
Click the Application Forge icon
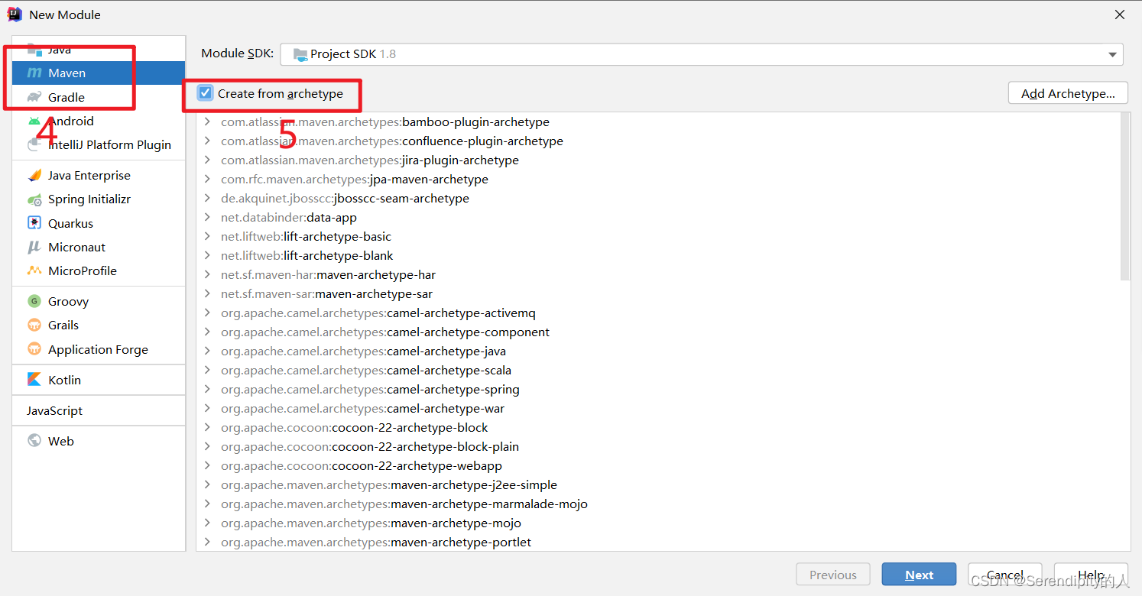[x=34, y=349]
